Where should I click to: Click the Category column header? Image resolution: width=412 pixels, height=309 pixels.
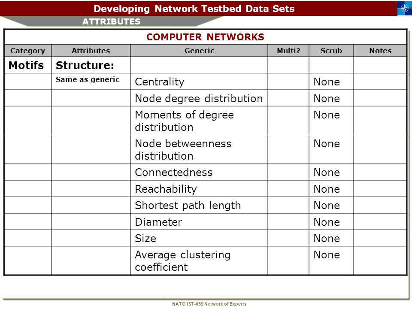27,51
